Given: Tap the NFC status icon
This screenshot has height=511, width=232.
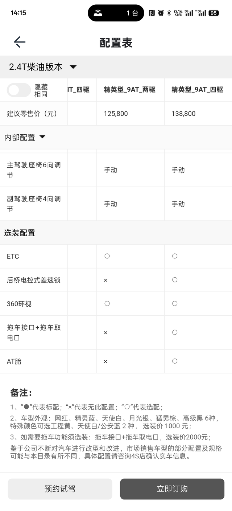Looking at the screenshot, I should coord(151,13).
